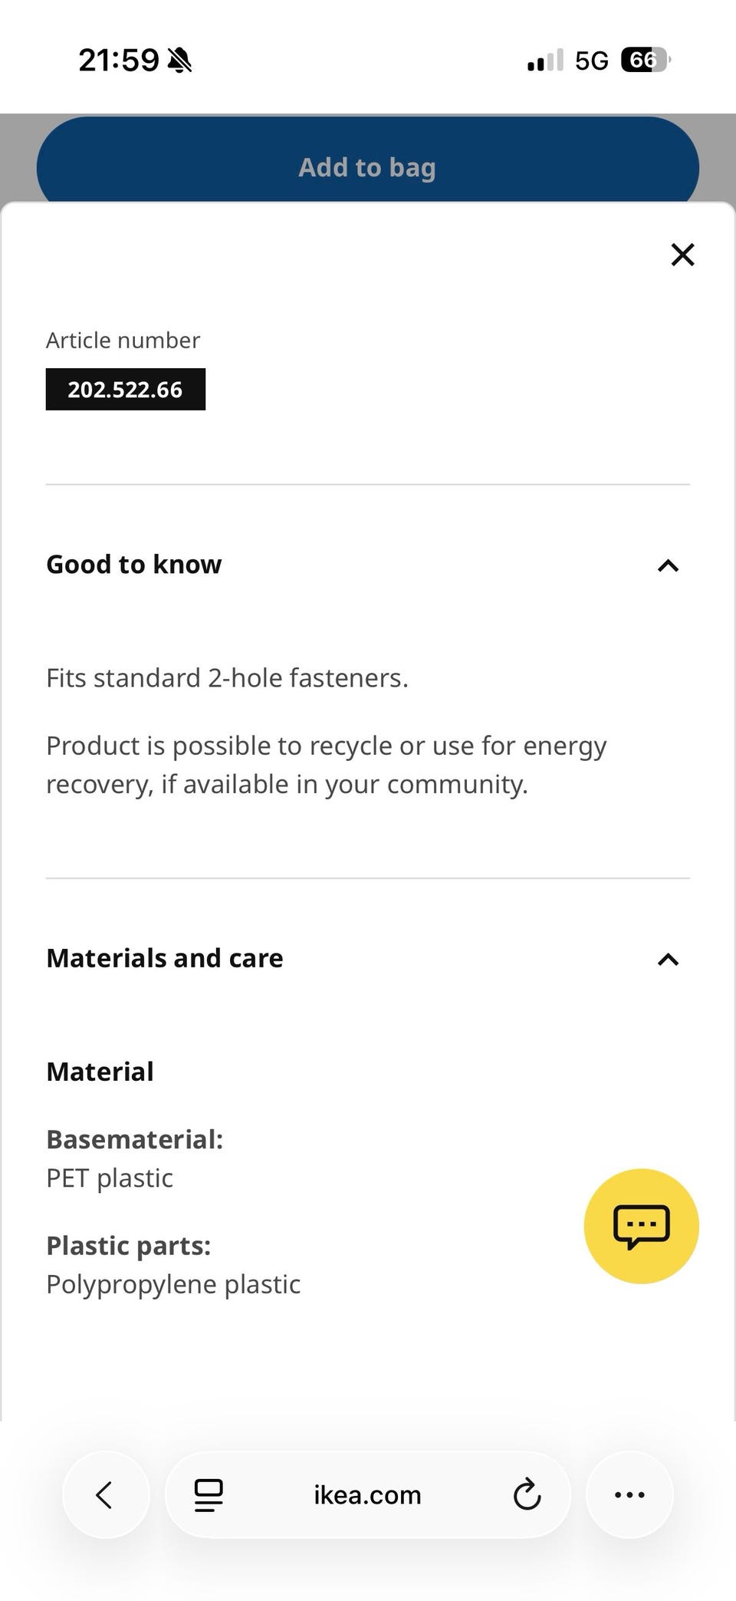Collapse the Materials and care chevron
The height and width of the screenshot is (1601, 736).
point(668,959)
